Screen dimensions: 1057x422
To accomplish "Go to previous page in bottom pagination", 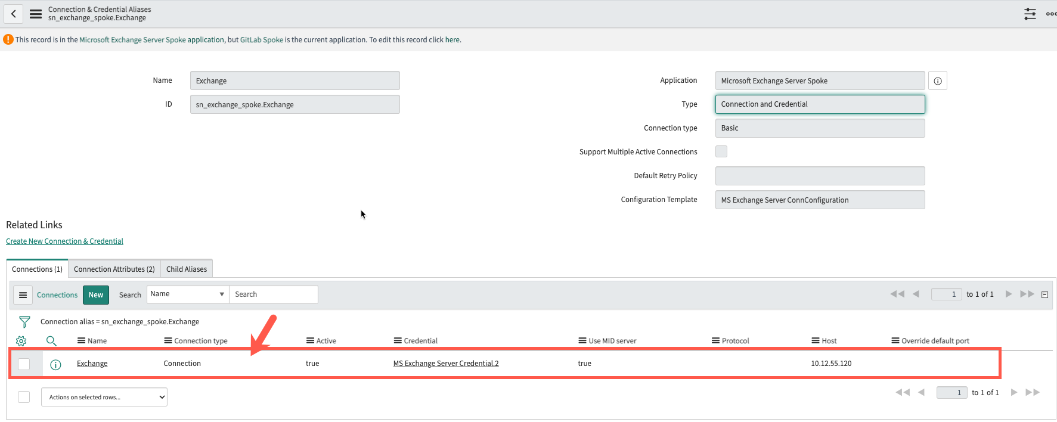I will [x=922, y=392].
